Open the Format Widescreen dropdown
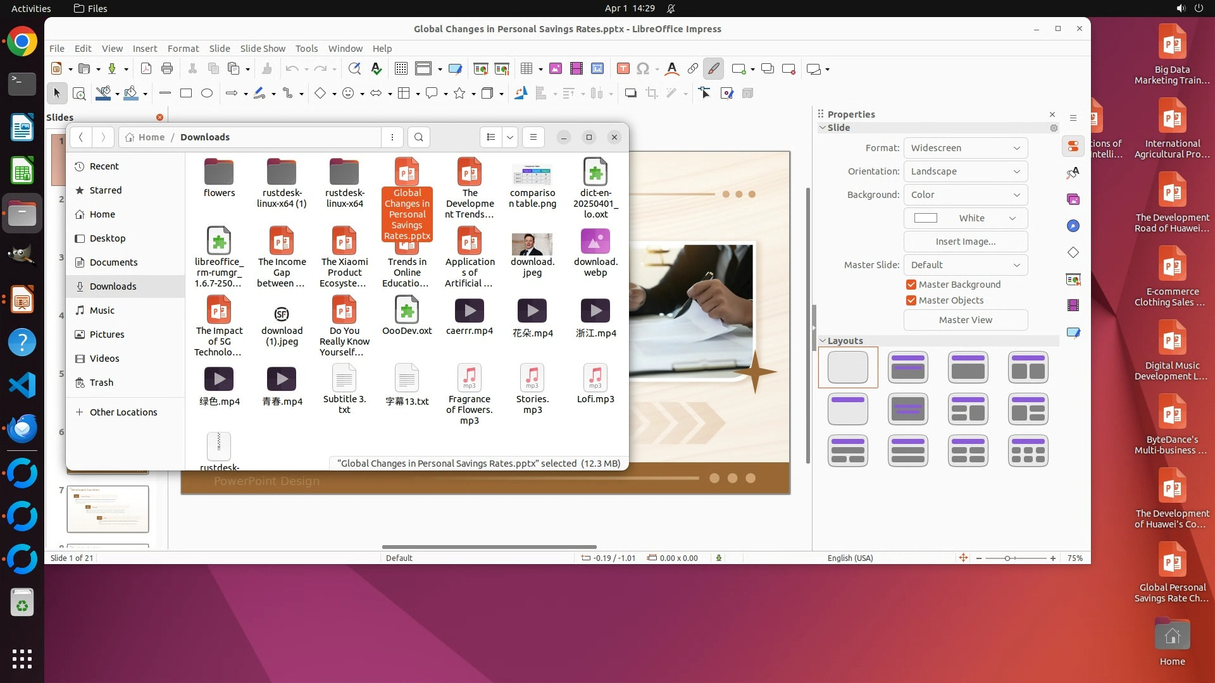 click(x=965, y=148)
